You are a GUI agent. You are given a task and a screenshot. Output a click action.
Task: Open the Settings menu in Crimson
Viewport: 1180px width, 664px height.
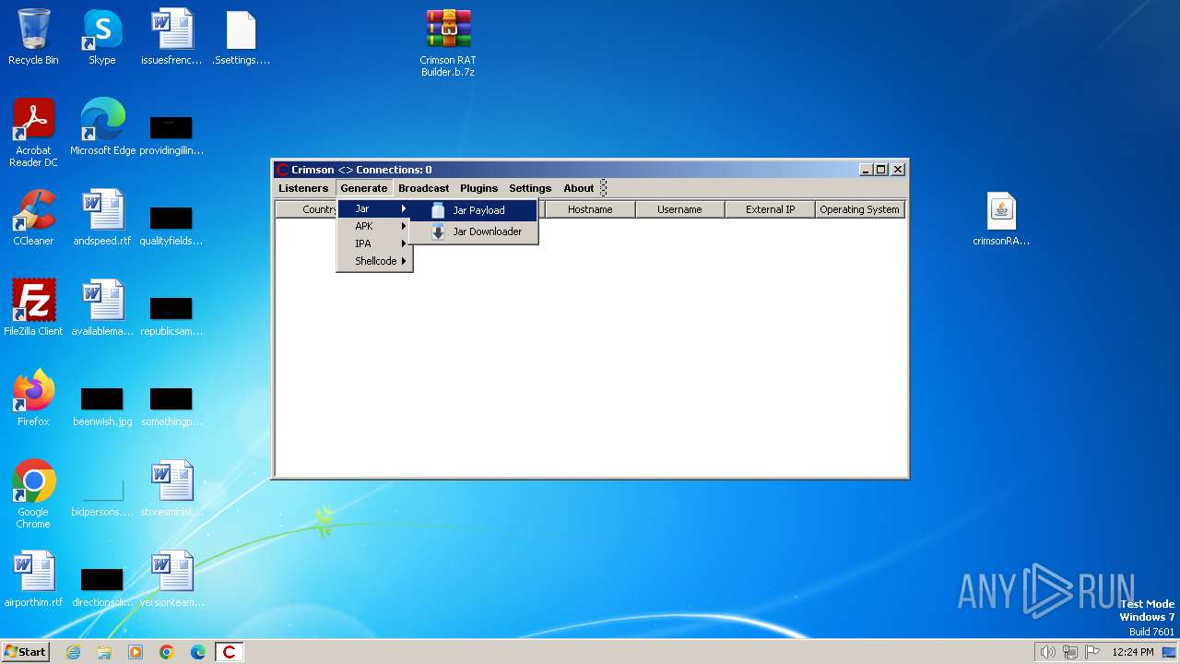coord(530,188)
